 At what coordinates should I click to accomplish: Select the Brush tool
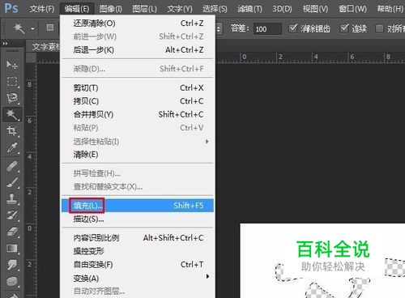click(12, 182)
